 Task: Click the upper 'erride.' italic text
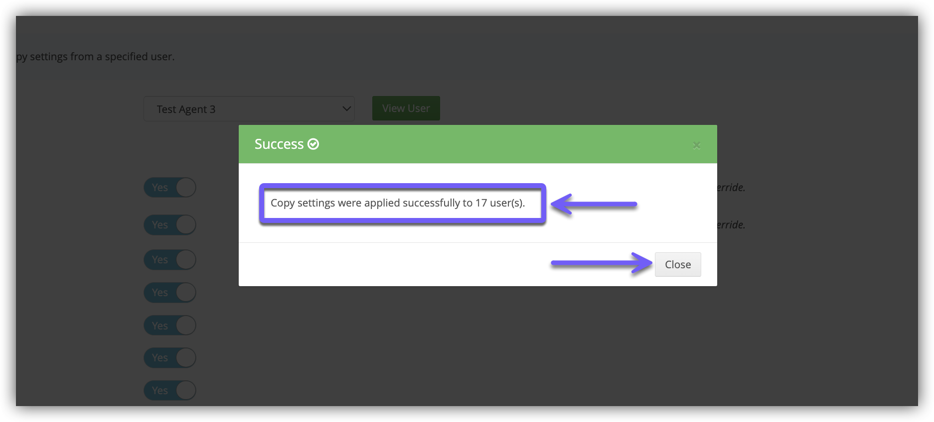point(731,188)
